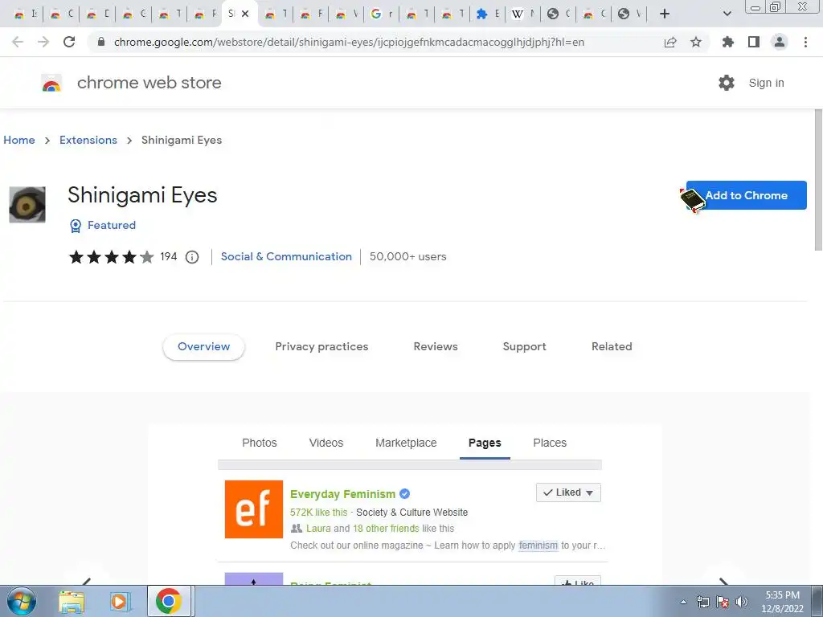Open Windows Media Player from taskbar
823x617 pixels.
121,601
